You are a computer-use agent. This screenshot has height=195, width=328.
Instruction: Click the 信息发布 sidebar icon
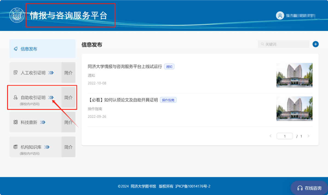pos(16,49)
